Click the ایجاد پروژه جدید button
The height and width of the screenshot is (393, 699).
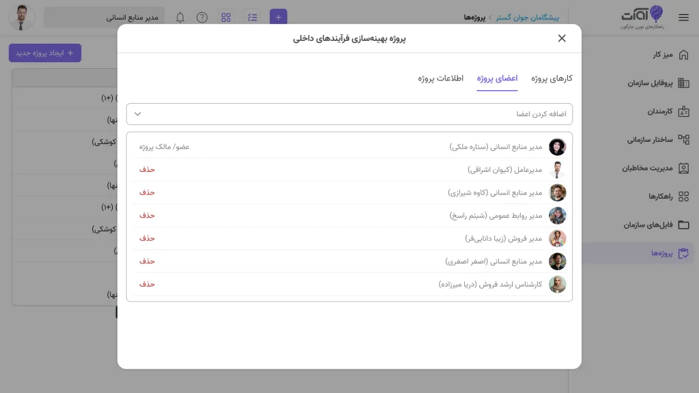[x=45, y=53]
